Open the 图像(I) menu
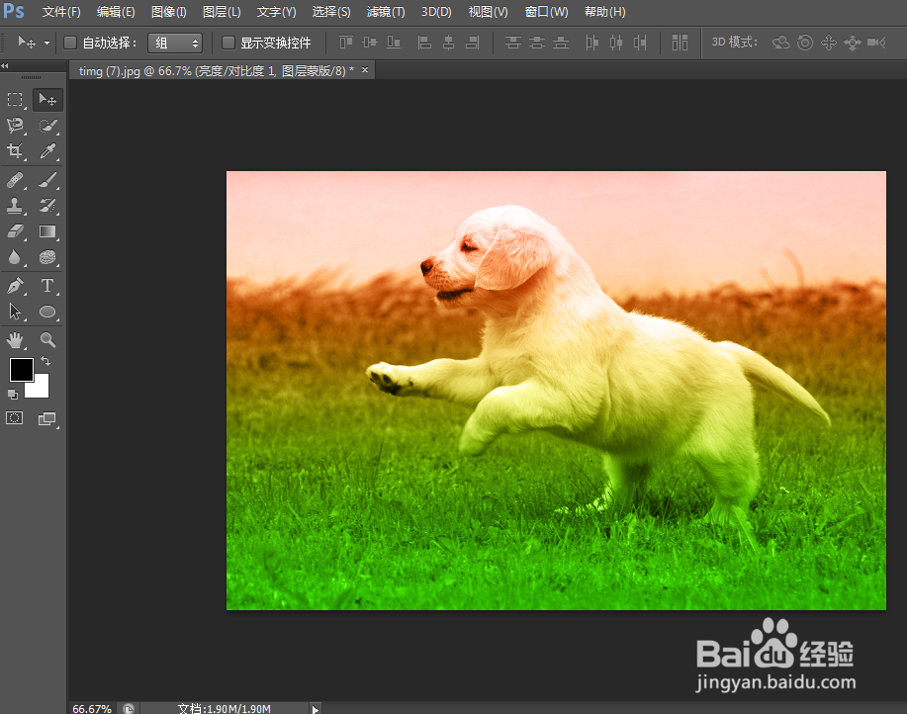This screenshot has width=907, height=714. coord(168,12)
